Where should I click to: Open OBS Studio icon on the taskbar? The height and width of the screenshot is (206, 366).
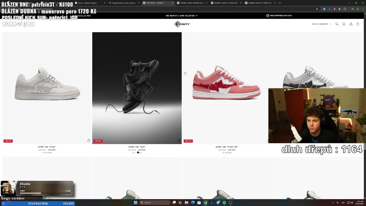[x=230, y=203]
